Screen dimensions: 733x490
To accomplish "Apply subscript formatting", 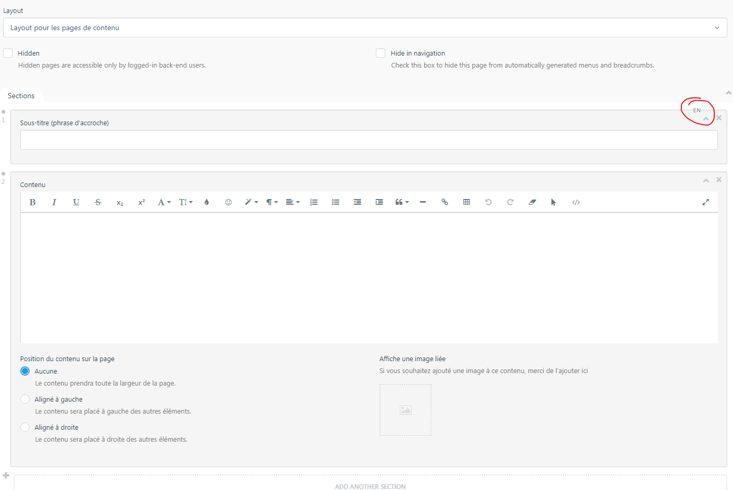I will click(x=120, y=203).
